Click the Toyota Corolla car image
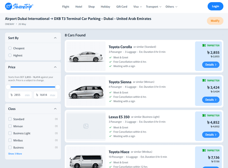 (x=86, y=57)
